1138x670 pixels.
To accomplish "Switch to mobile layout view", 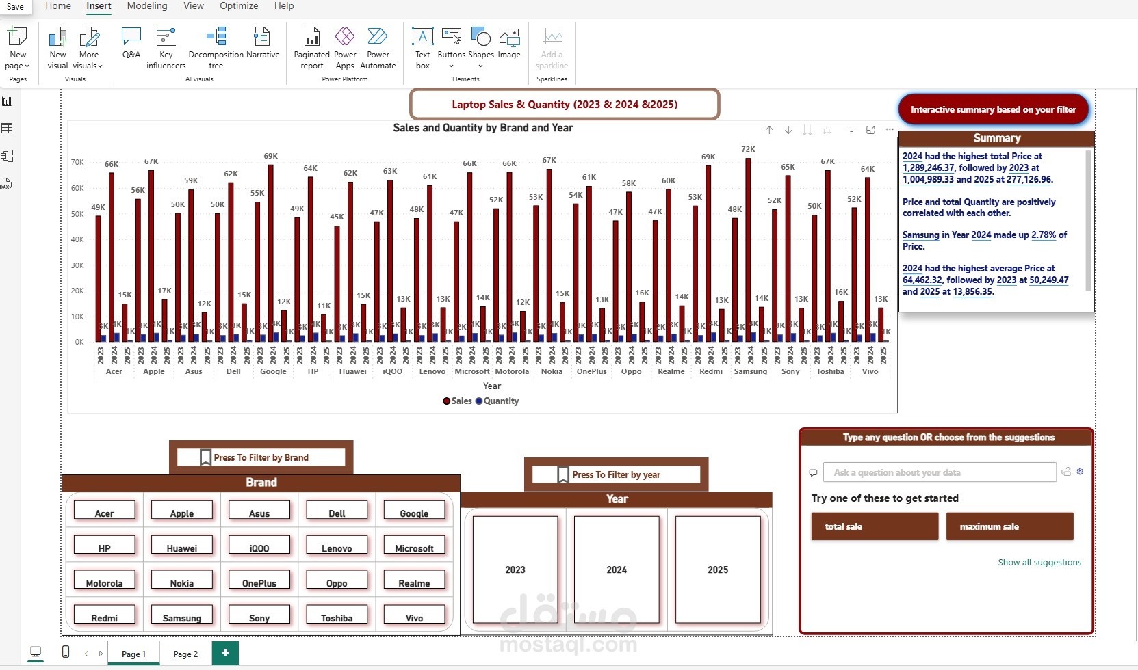I will pyautogui.click(x=66, y=652).
